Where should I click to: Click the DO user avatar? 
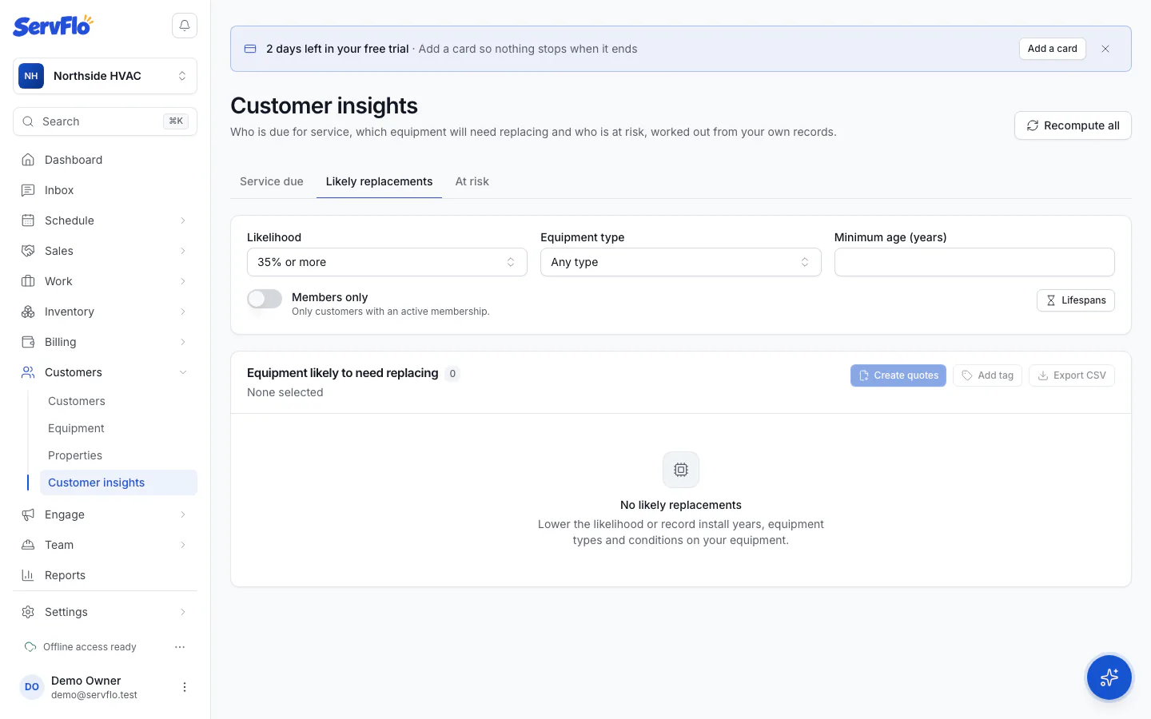coord(32,687)
